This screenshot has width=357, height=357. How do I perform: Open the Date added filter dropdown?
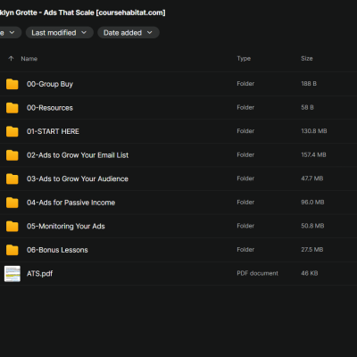click(129, 33)
